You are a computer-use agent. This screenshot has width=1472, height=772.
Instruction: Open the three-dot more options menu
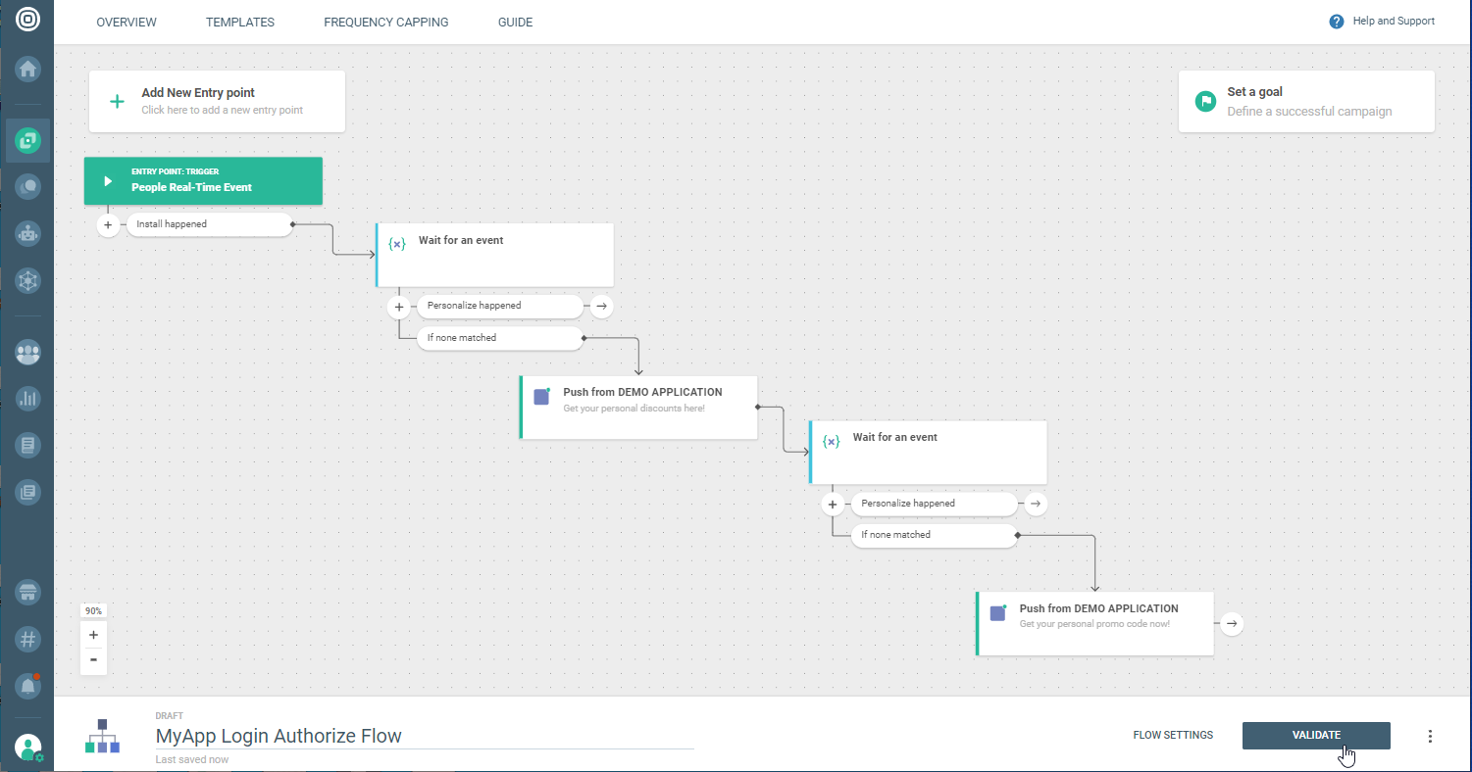1430,736
